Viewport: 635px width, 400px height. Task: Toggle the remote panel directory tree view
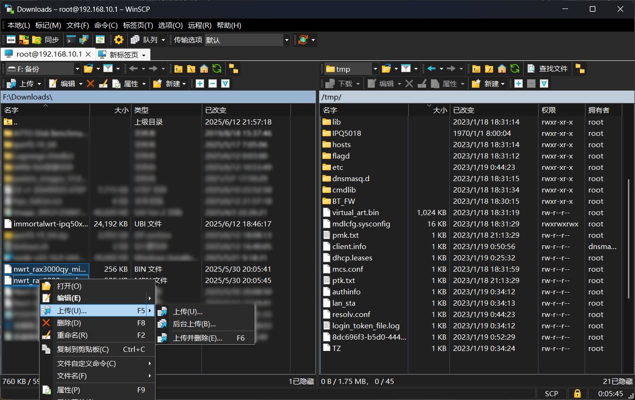click(x=580, y=69)
